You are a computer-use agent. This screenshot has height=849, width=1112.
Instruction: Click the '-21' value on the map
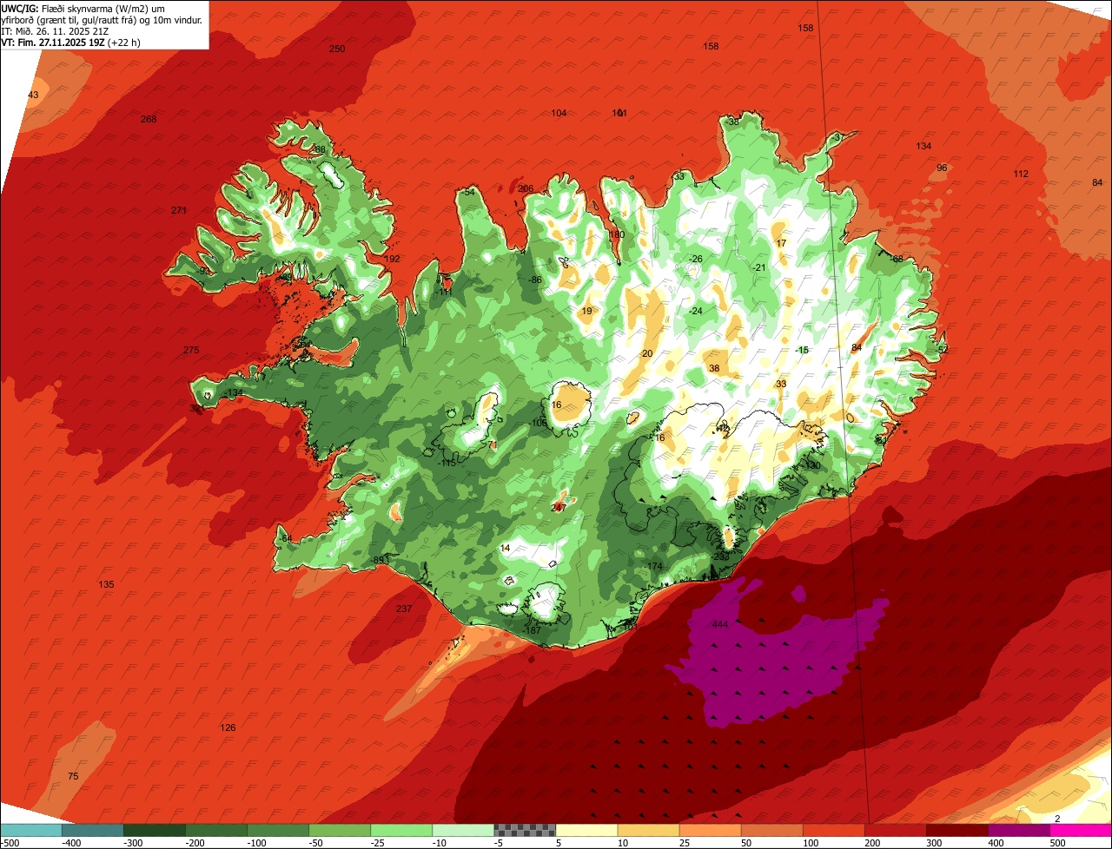(x=759, y=267)
